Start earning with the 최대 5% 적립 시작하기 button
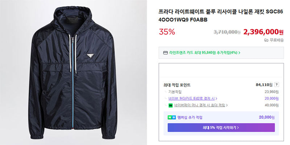 coord(221,128)
